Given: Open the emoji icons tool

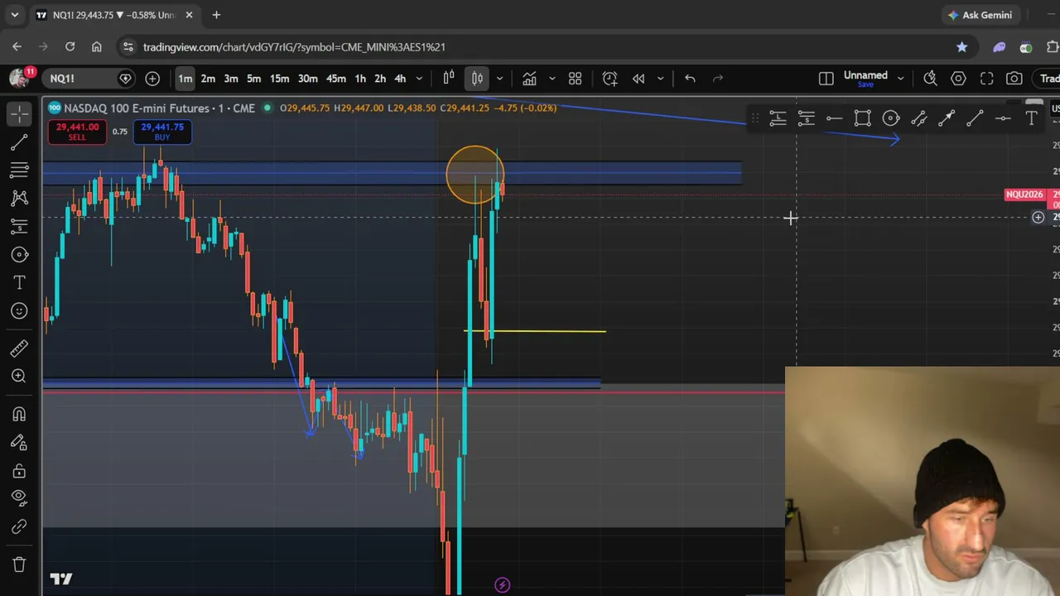Looking at the screenshot, I should 19,311.
